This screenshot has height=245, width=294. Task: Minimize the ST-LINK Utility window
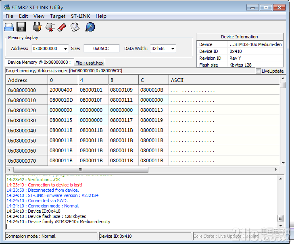pyautogui.click(x=252, y=8)
